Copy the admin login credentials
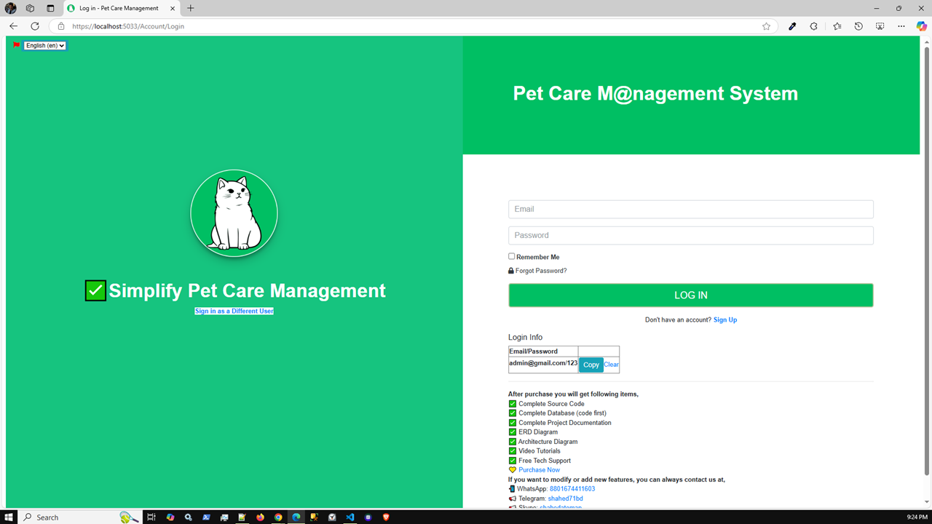932x524 pixels. (591, 365)
